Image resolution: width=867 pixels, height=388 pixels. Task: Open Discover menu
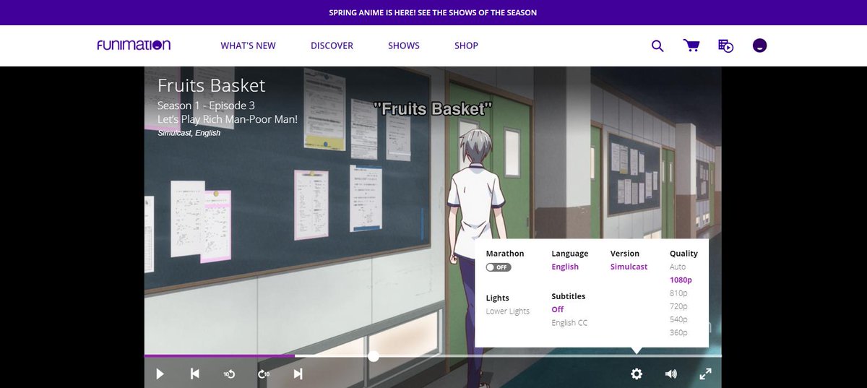[x=332, y=46]
